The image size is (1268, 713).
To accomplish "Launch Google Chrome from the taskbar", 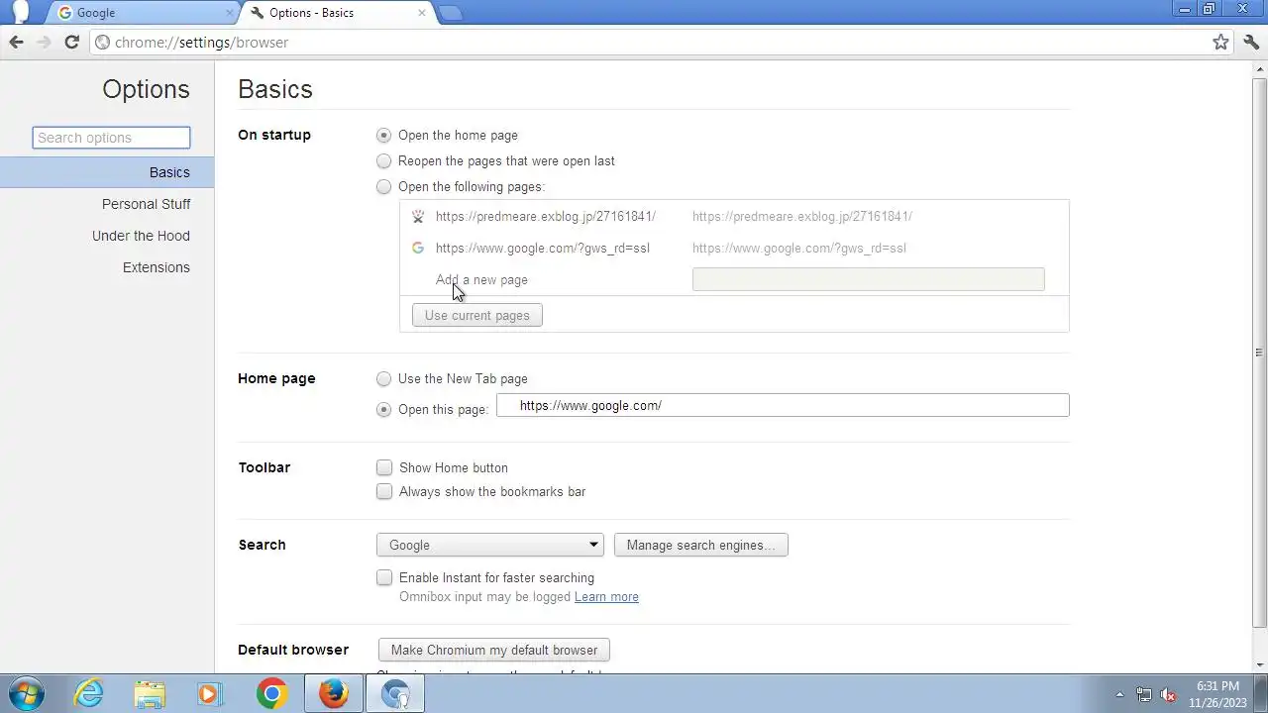I will click(x=271, y=693).
